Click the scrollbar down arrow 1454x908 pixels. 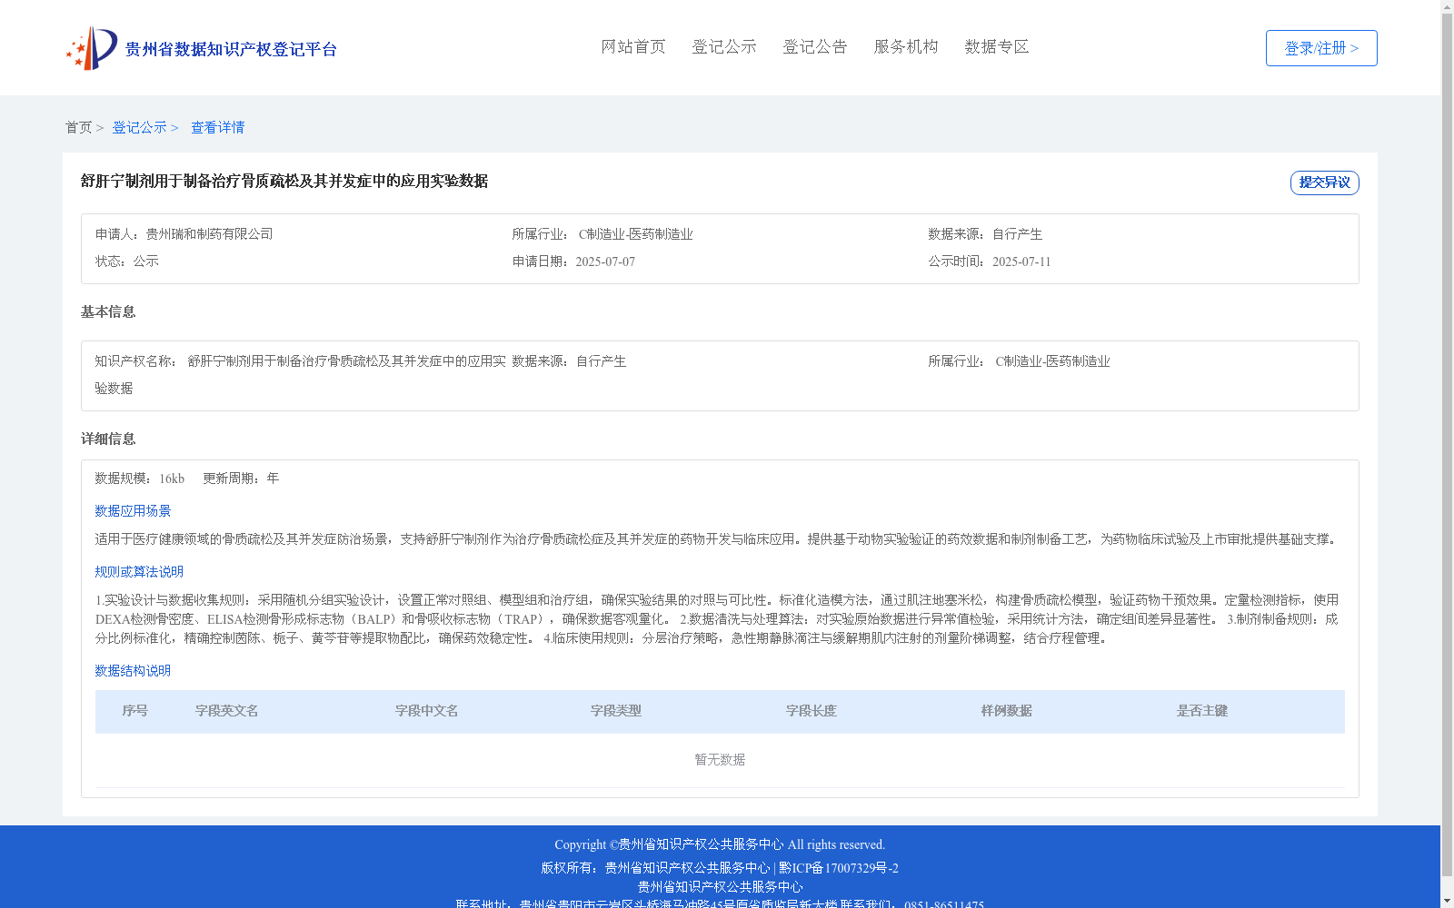pos(1447,901)
